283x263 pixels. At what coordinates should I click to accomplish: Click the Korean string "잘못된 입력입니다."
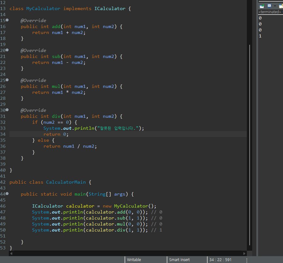(x=118, y=128)
